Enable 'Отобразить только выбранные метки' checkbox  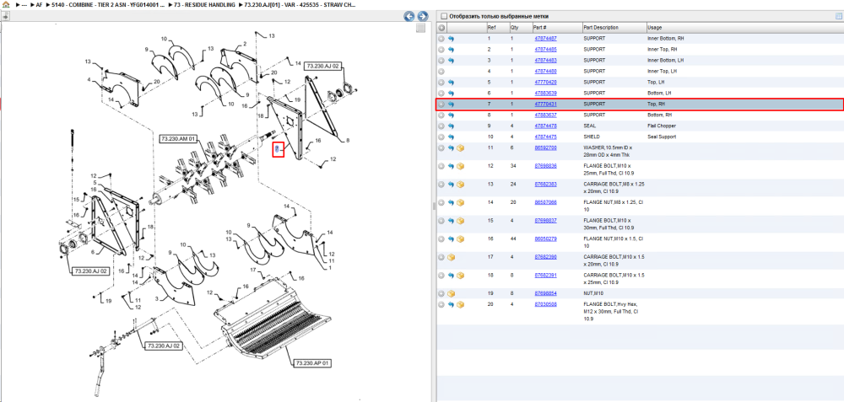pyautogui.click(x=444, y=16)
